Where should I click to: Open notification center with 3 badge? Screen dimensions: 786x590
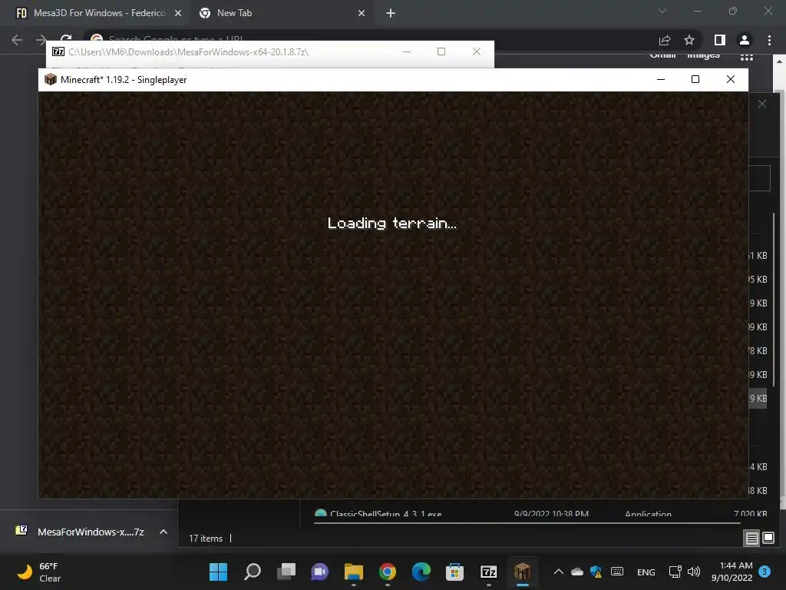765,572
